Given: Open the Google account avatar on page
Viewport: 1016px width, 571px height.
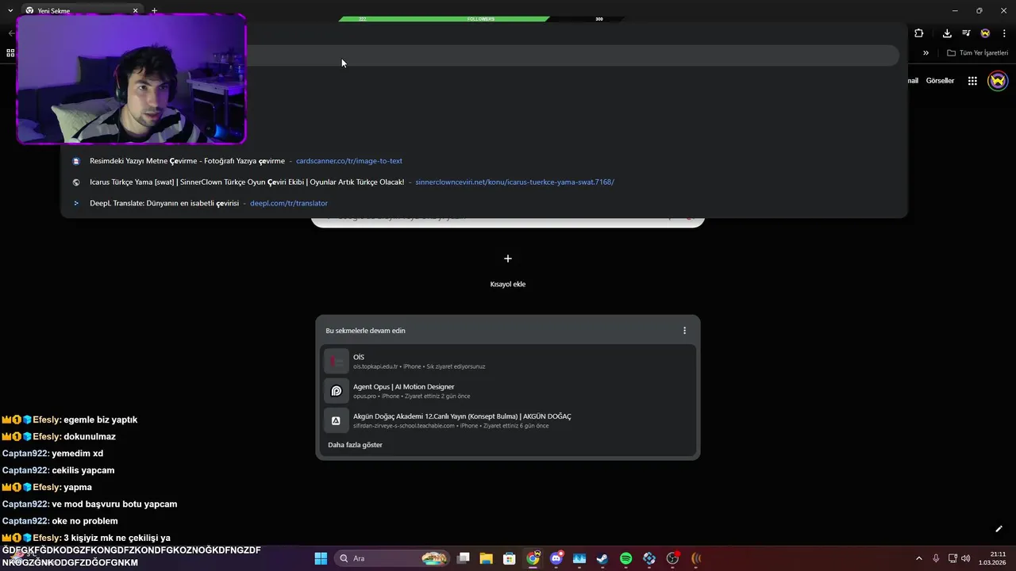Looking at the screenshot, I should point(998,81).
